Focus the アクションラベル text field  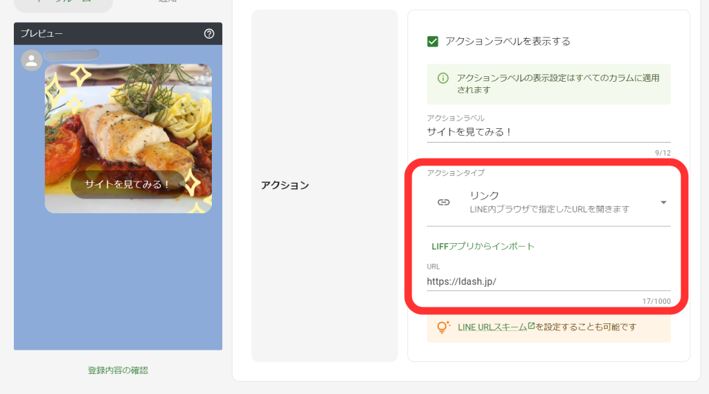pos(548,132)
